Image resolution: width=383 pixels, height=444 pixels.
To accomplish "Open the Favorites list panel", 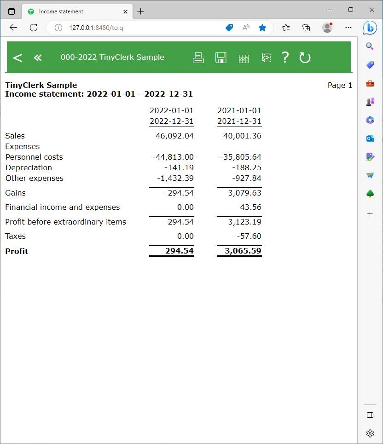I will click(x=286, y=28).
